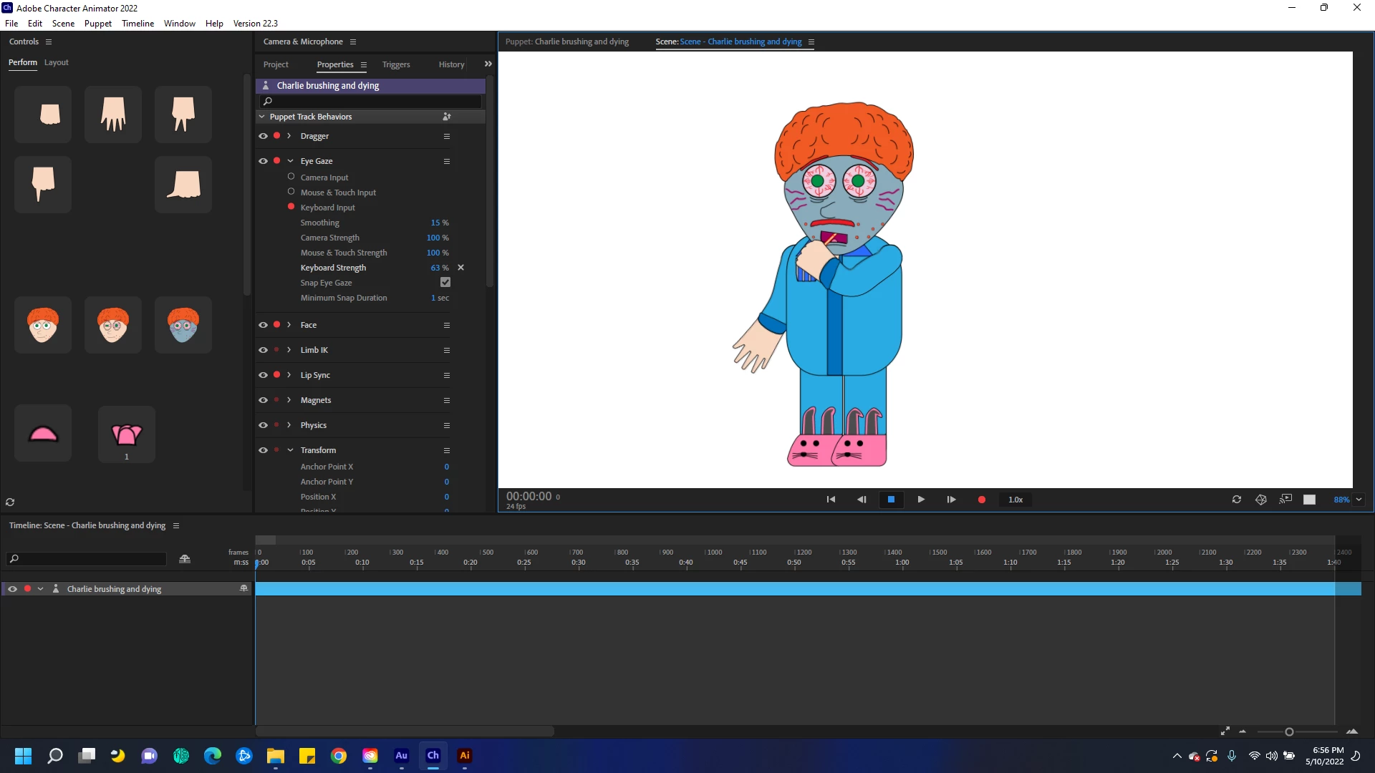The image size is (1375, 773).
Task: Click the red Record button
Action: pyautogui.click(x=981, y=500)
